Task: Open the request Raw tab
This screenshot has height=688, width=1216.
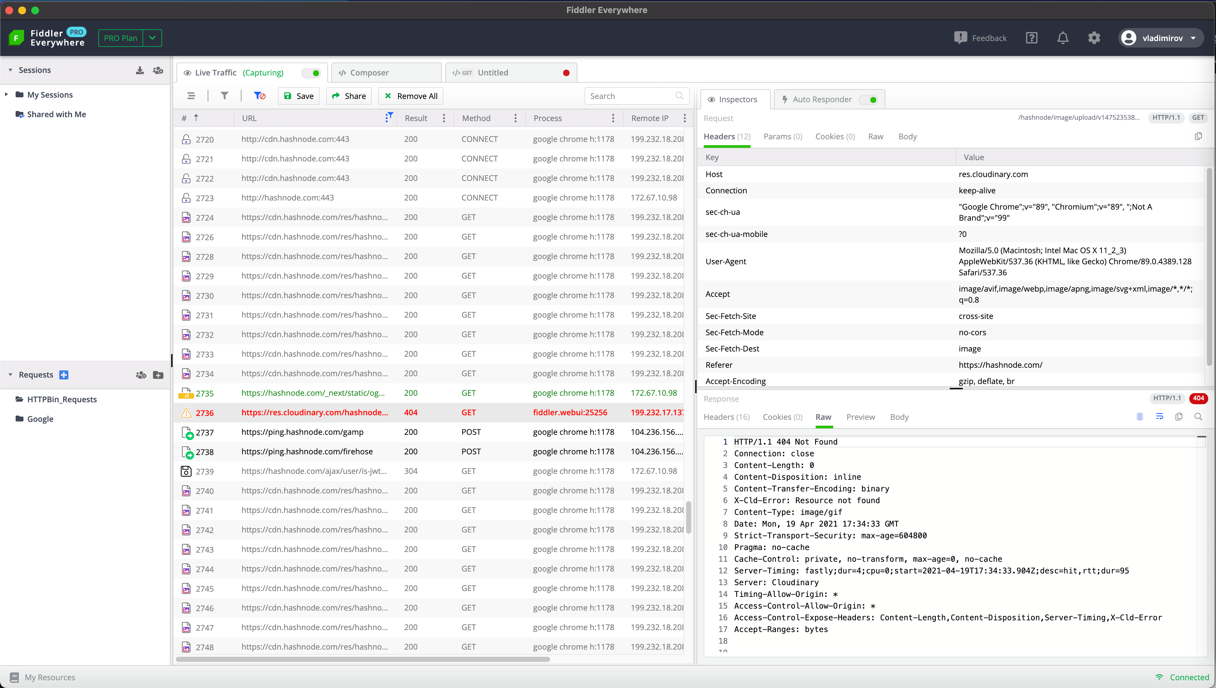Action: pos(876,137)
